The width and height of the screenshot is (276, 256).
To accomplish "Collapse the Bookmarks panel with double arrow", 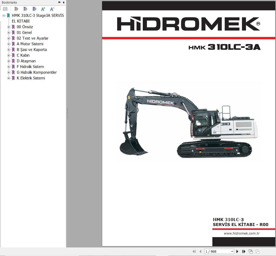I will point(59,2).
